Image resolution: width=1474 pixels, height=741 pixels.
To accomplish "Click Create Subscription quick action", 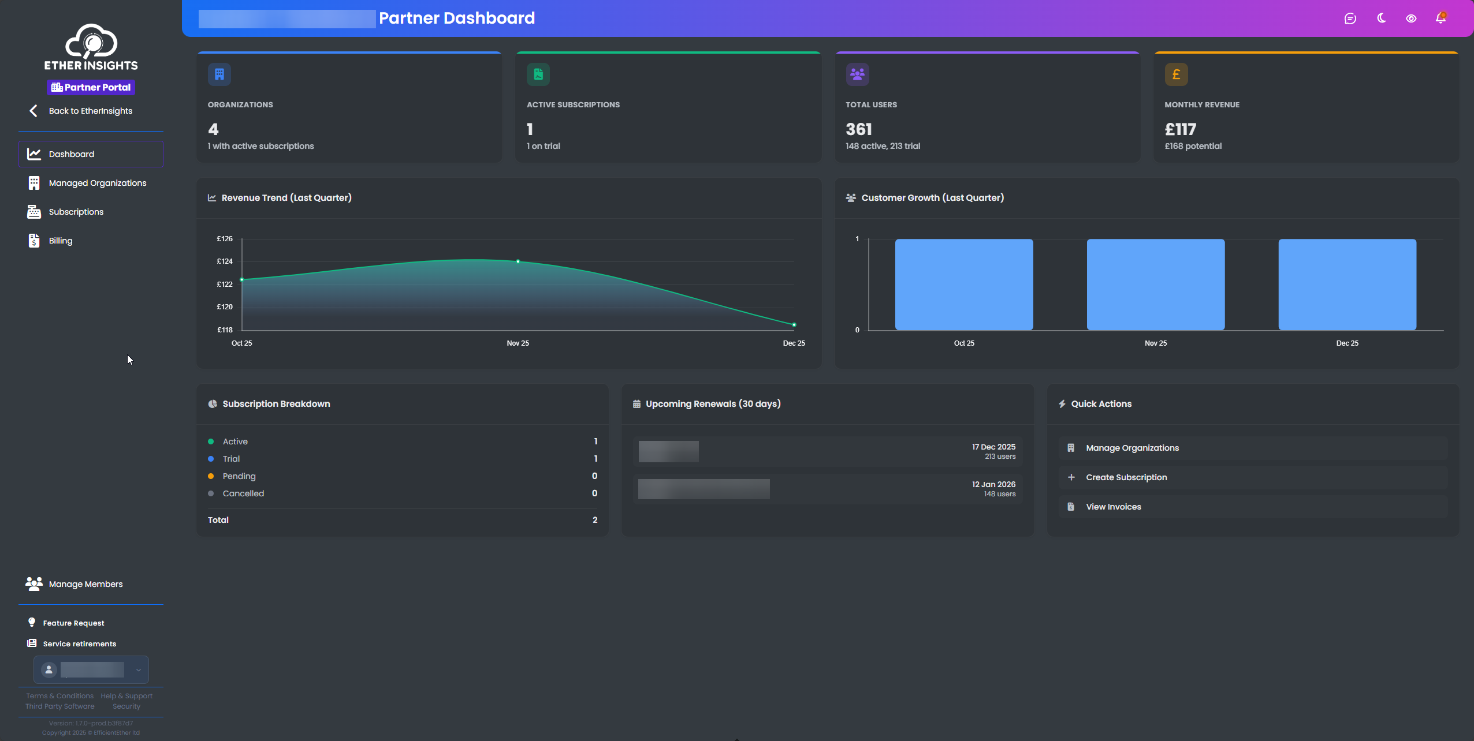I will (1253, 477).
